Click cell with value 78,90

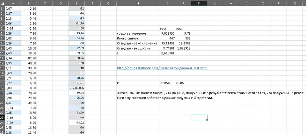point(29,53)
